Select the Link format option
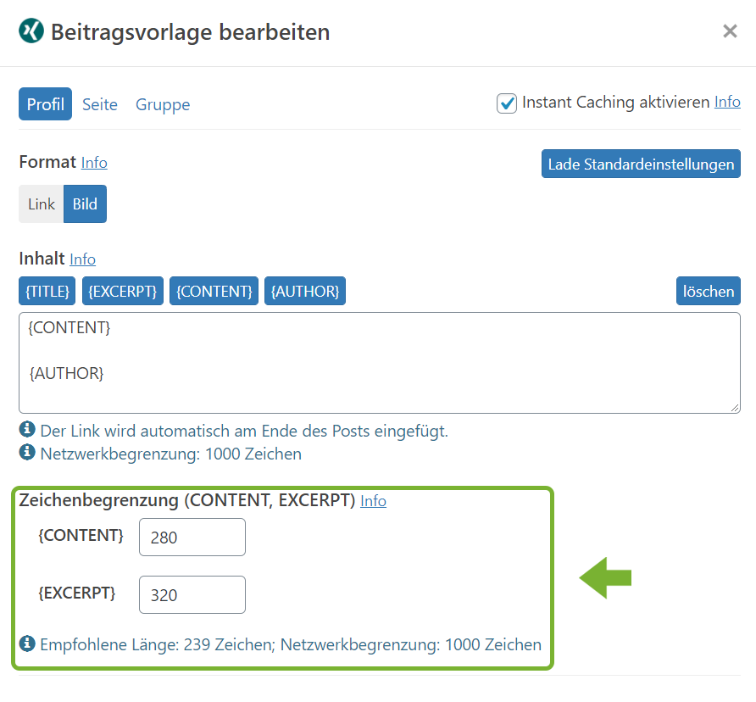 [40, 203]
